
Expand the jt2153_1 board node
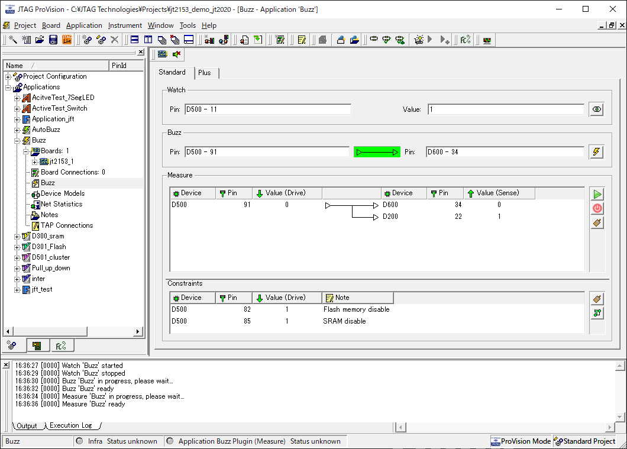click(34, 162)
